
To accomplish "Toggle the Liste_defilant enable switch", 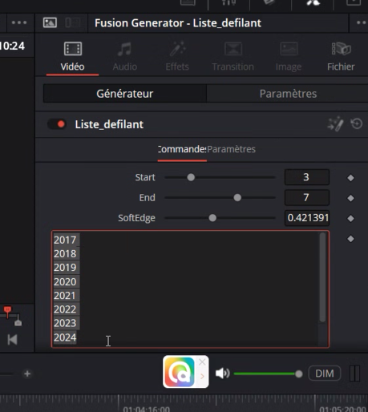I will (x=57, y=124).
